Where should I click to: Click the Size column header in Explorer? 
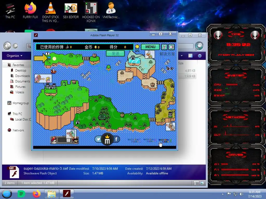(181, 63)
